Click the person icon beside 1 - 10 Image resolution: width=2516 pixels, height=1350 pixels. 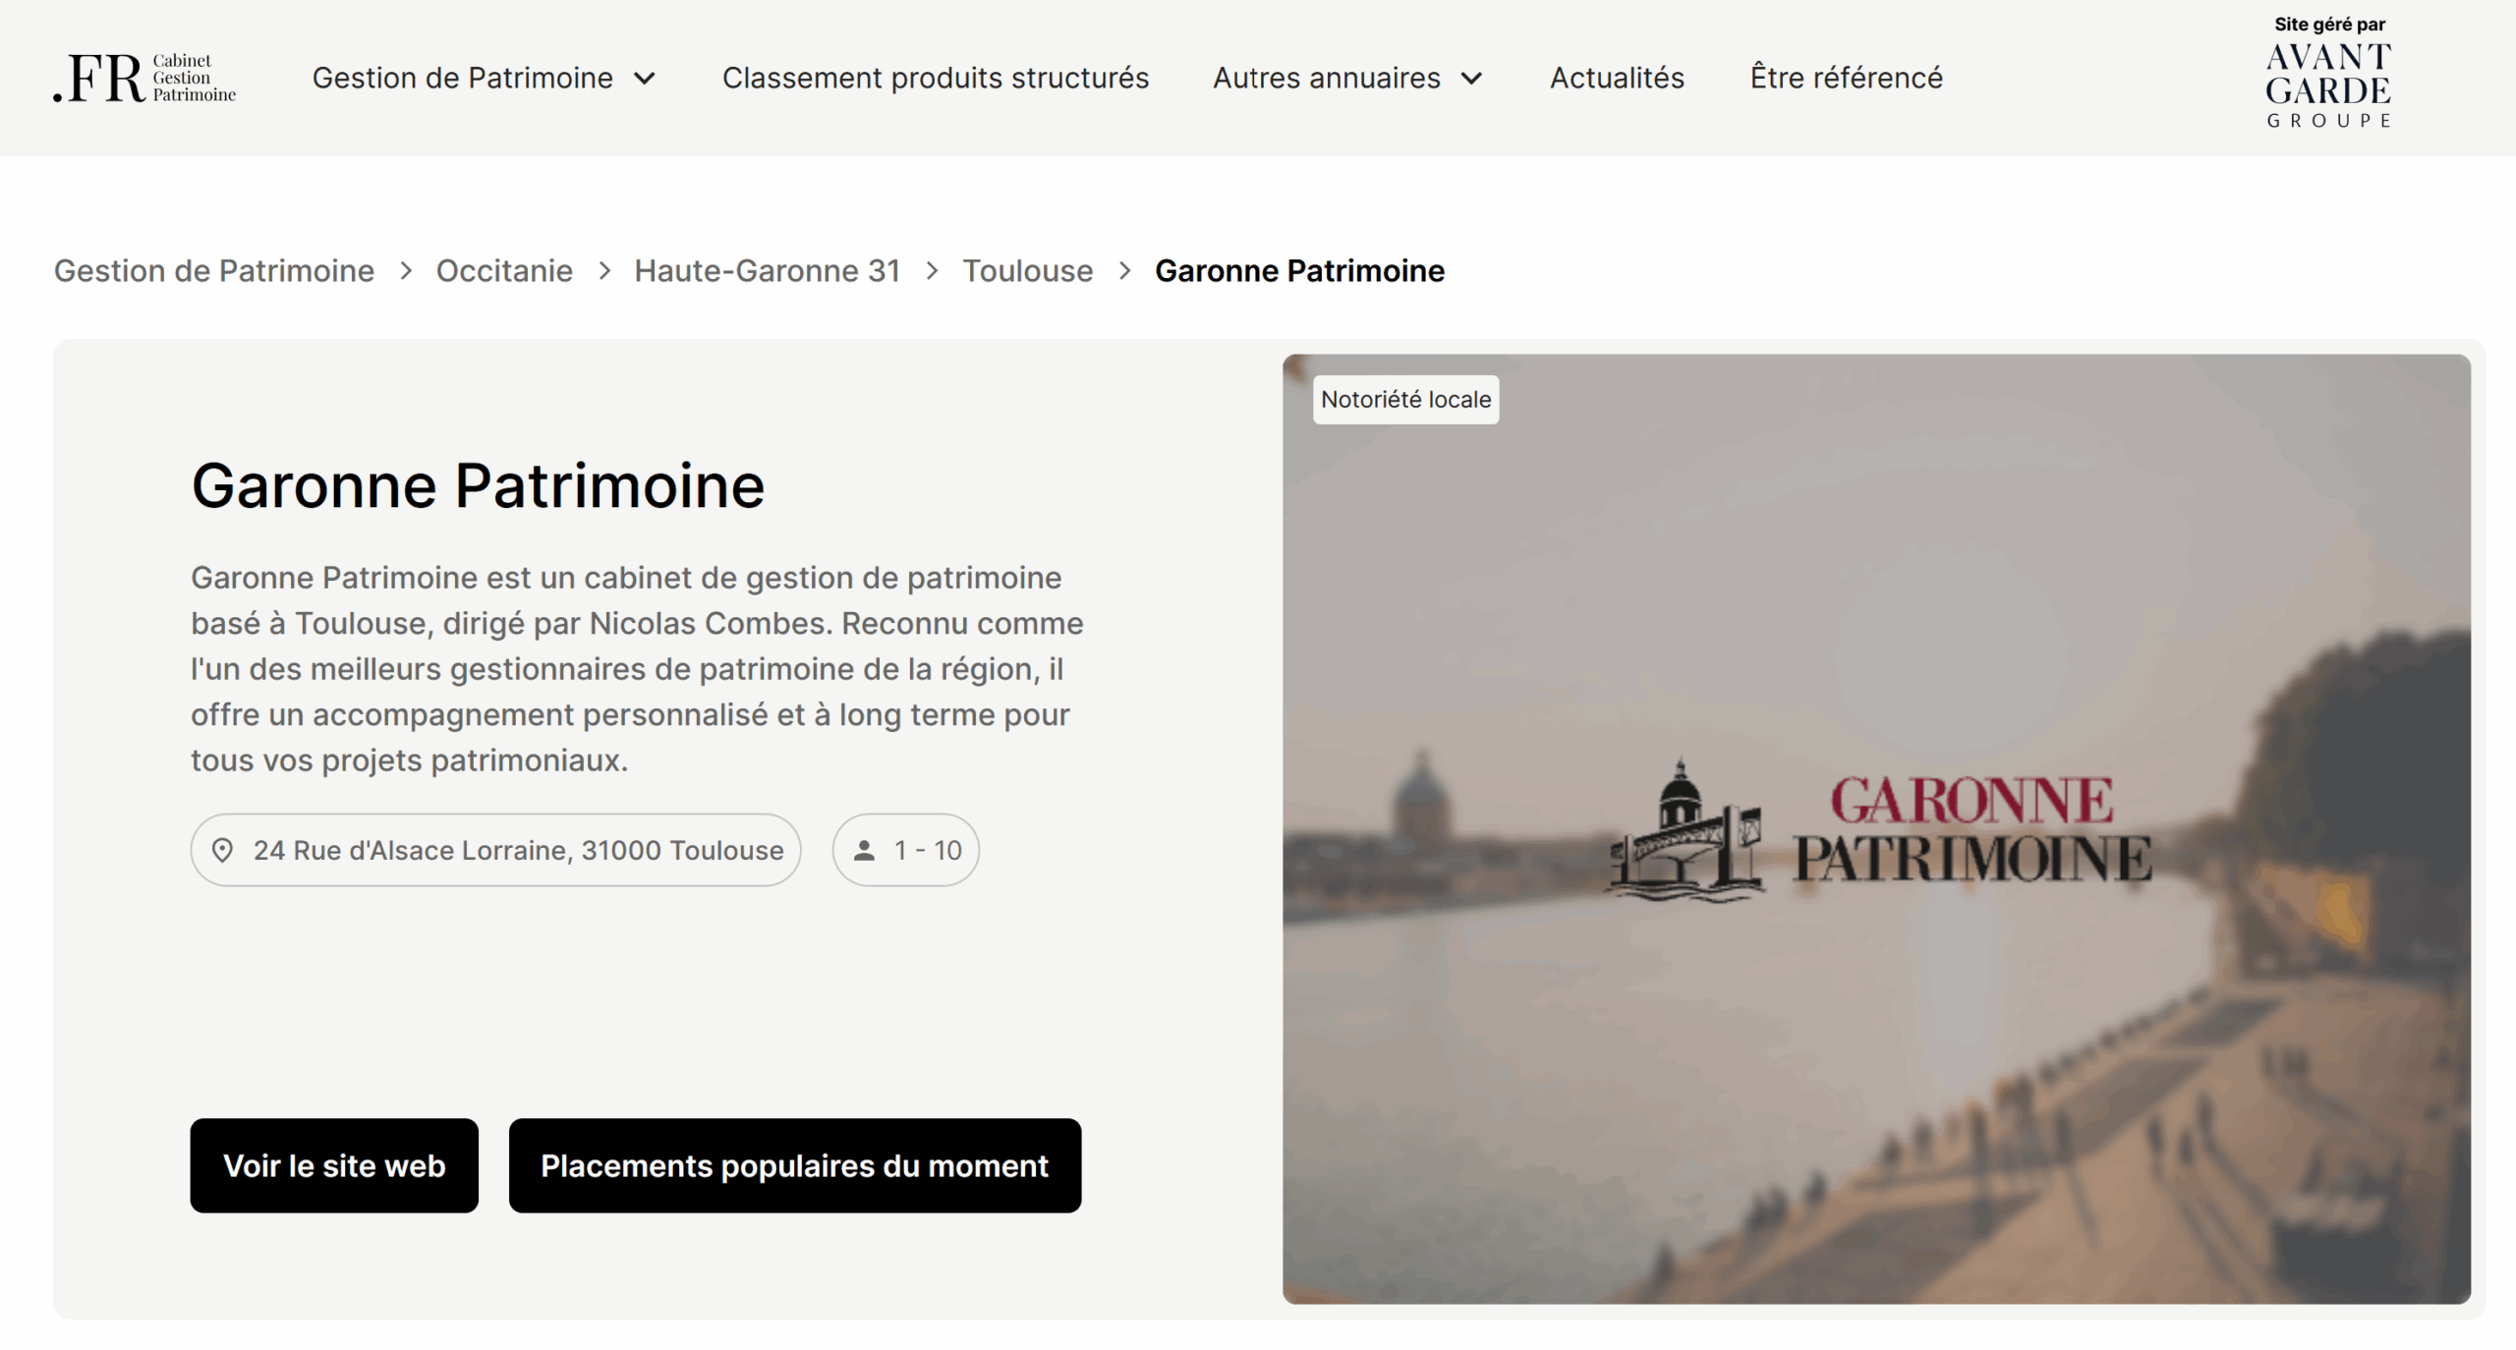tap(864, 850)
